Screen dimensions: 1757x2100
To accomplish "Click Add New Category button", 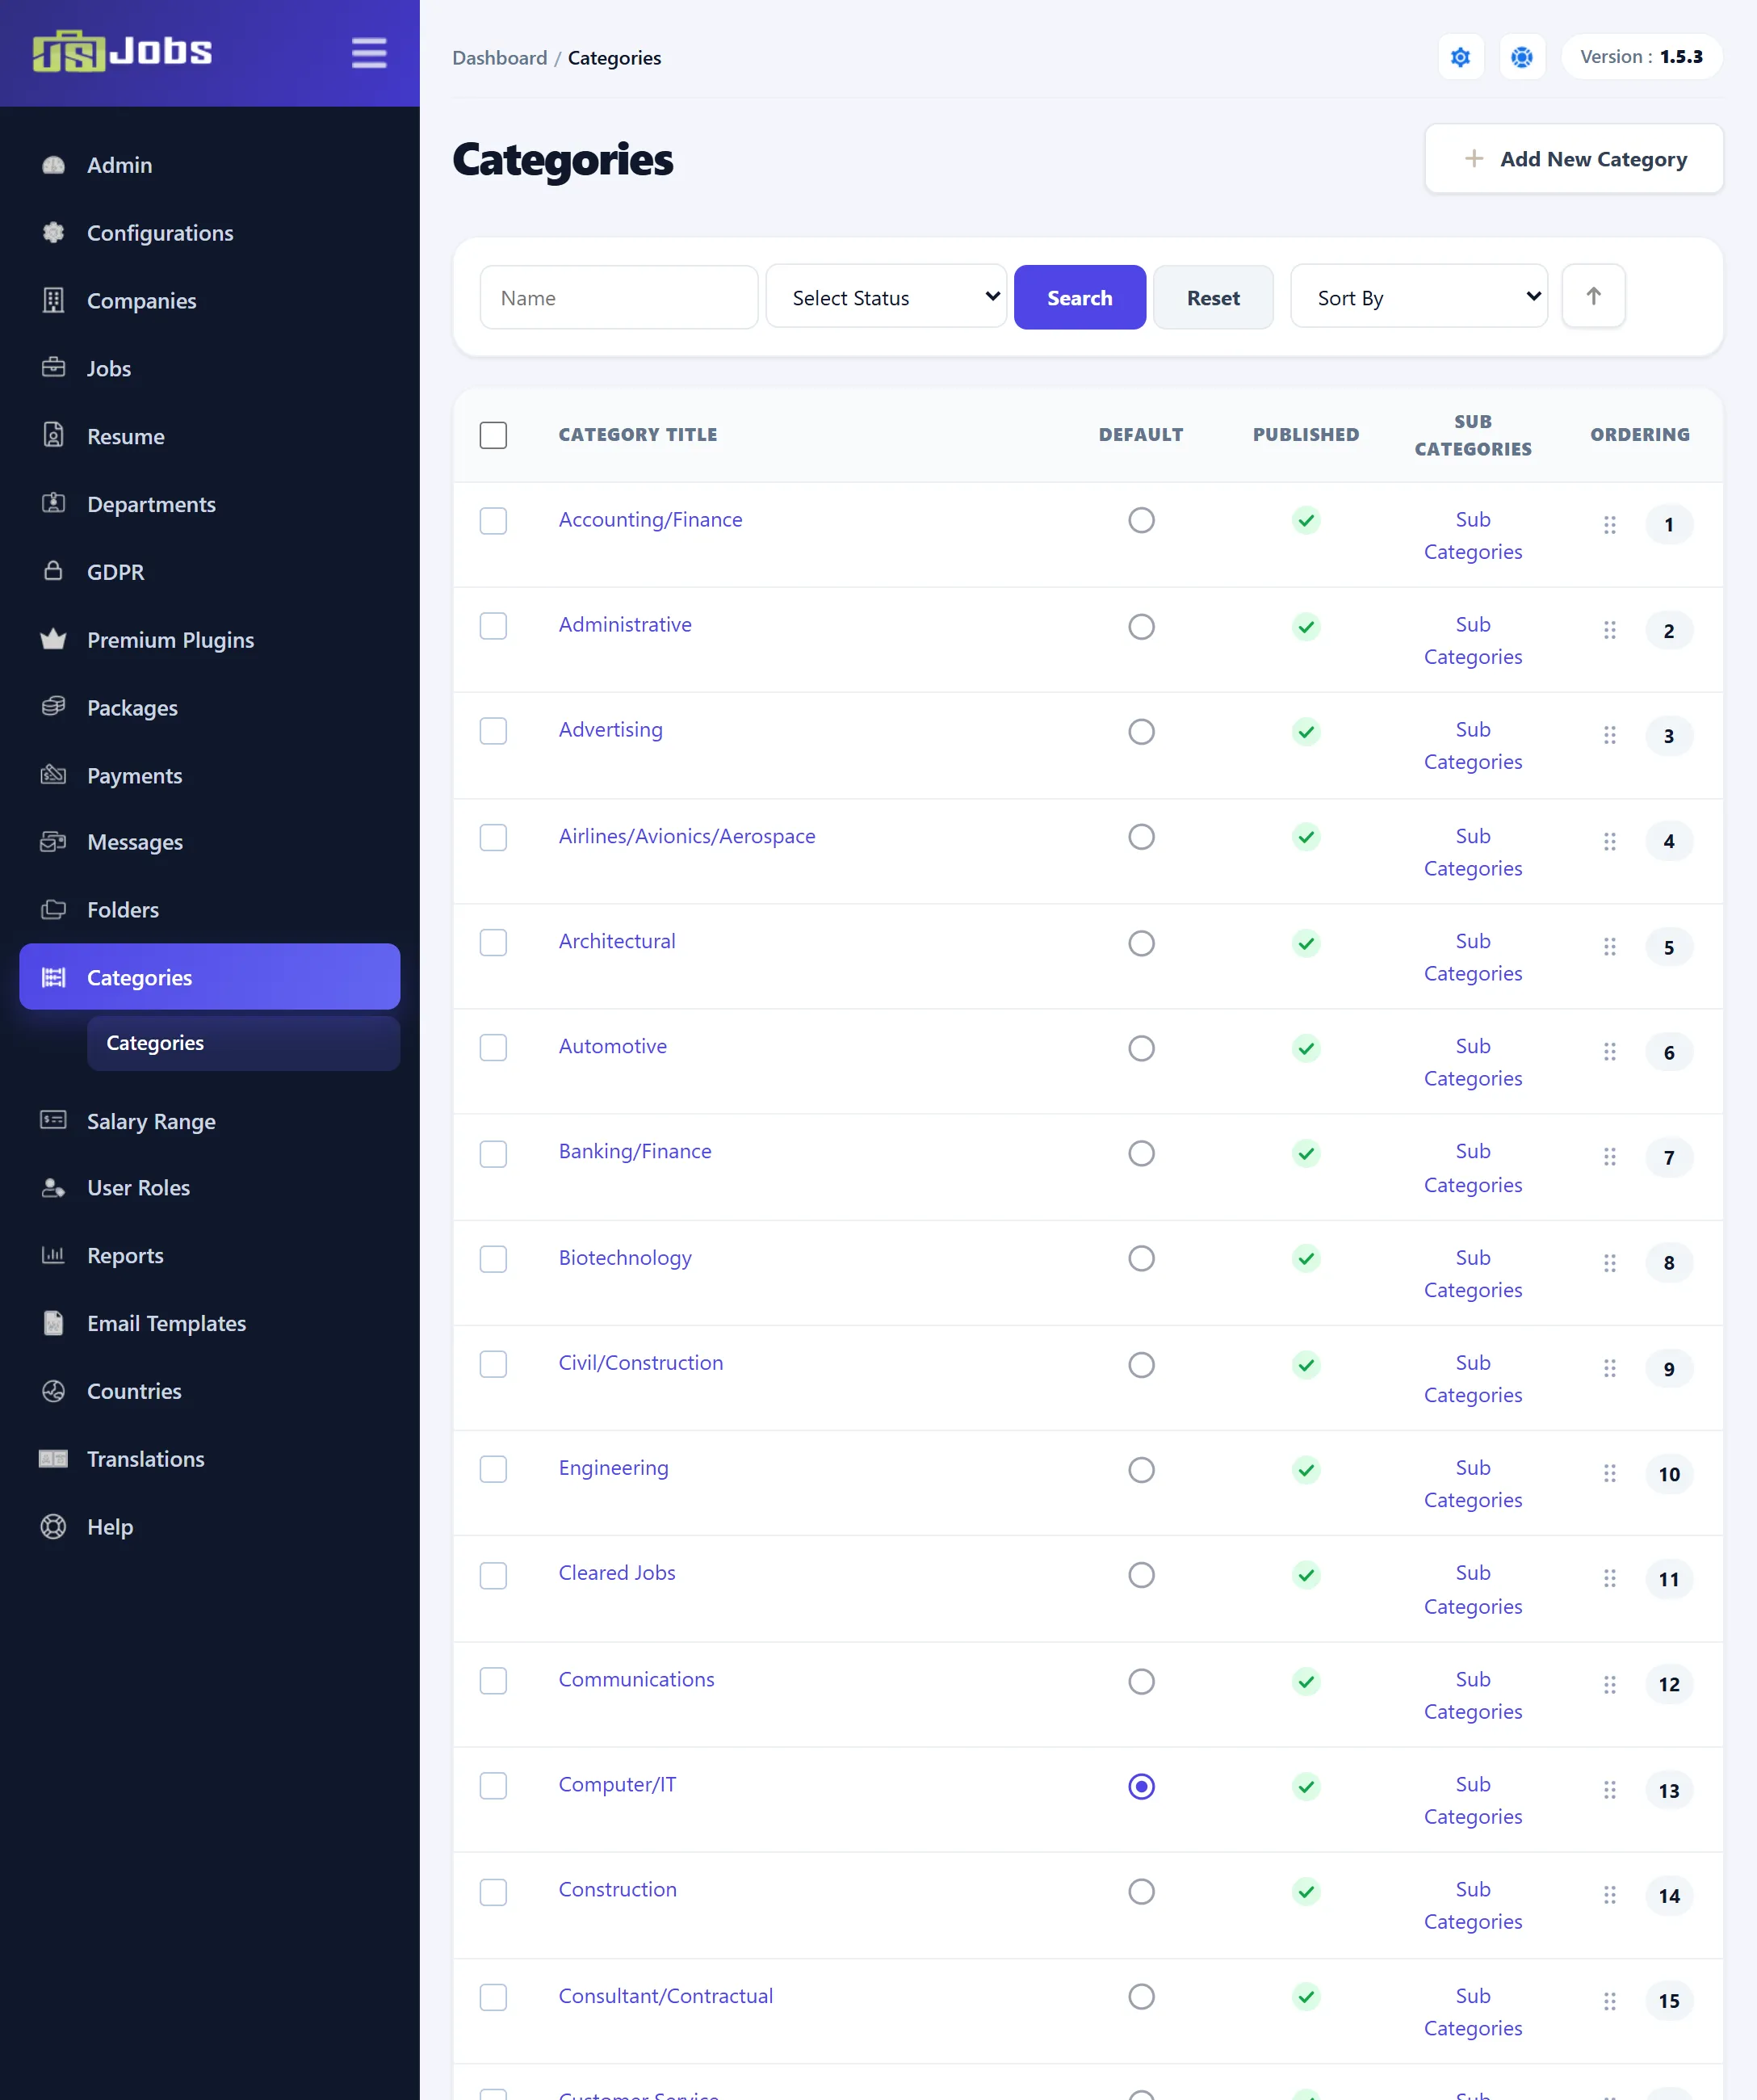I will pyautogui.click(x=1573, y=159).
